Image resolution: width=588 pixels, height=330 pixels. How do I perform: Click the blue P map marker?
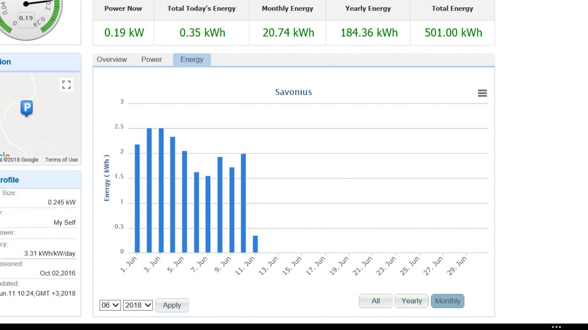pos(27,109)
